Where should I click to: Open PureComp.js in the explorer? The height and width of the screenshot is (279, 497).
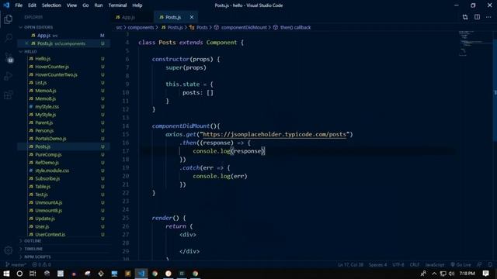click(x=64, y=155)
